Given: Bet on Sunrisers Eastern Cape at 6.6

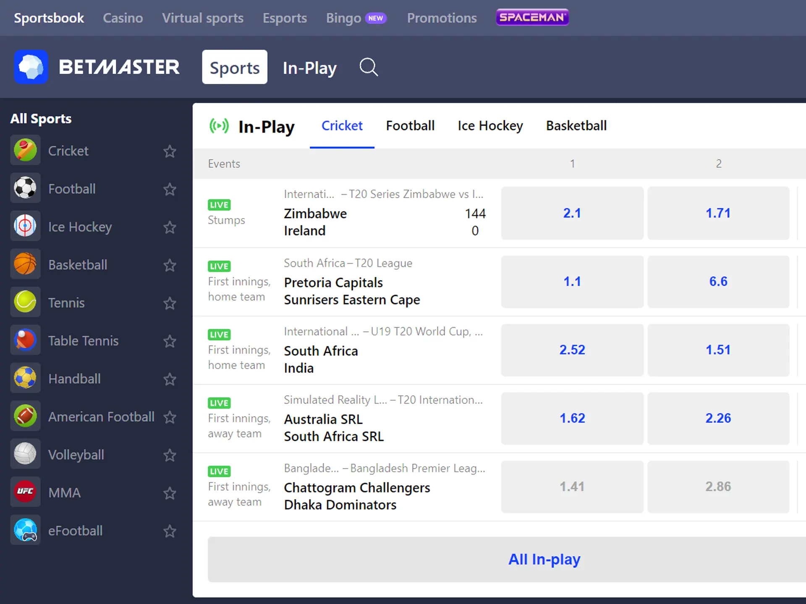Looking at the screenshot, I should pos(718,281).
